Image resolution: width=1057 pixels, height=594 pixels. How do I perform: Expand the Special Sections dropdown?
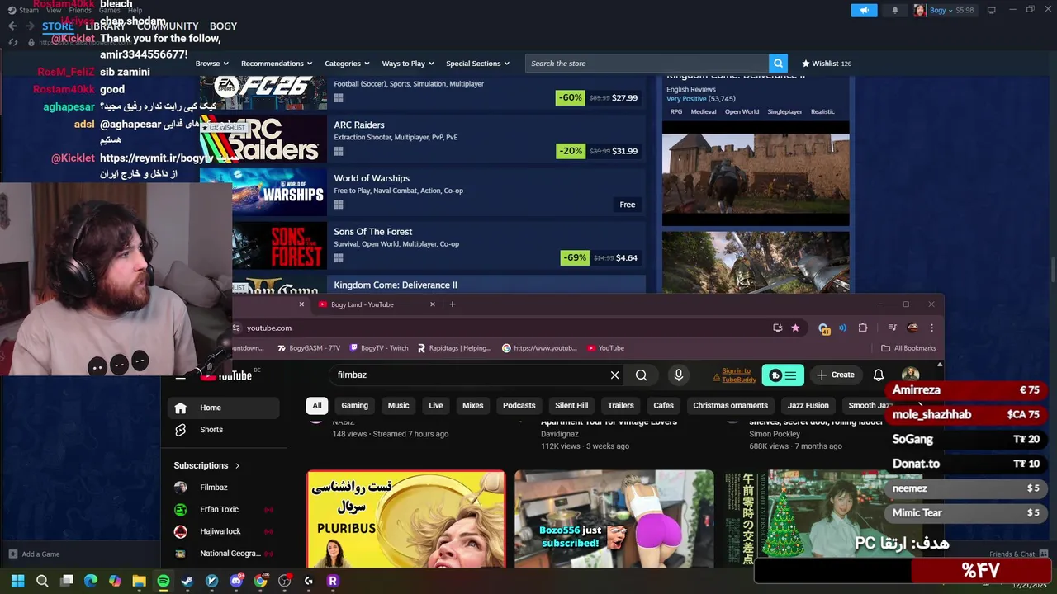(477, 64)
